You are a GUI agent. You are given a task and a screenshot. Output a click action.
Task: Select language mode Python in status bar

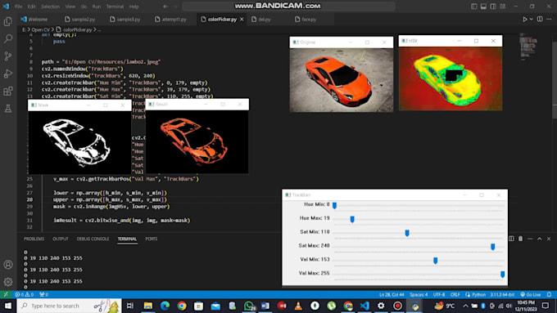pyautogui.click(x=478, y=294)
